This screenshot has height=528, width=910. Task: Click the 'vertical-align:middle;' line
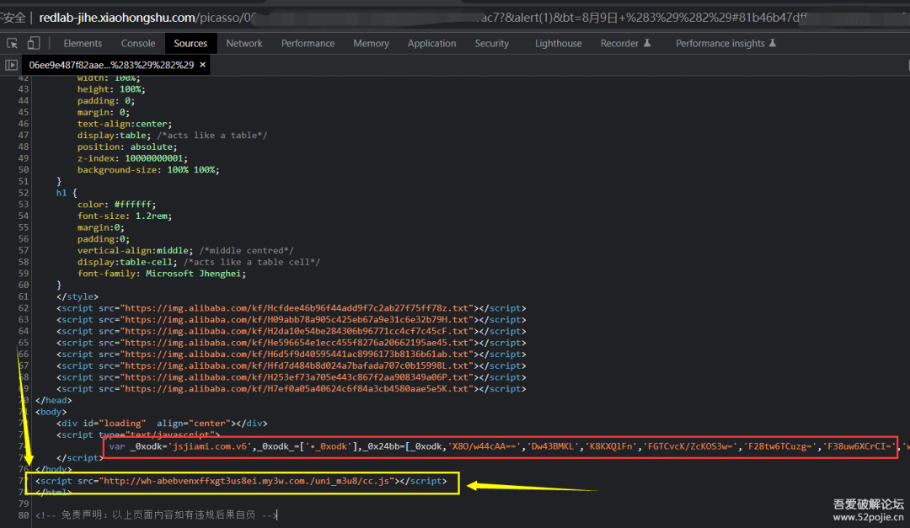coord(185,251)
